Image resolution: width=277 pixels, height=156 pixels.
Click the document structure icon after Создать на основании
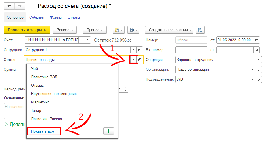click(x=200, y=30)
